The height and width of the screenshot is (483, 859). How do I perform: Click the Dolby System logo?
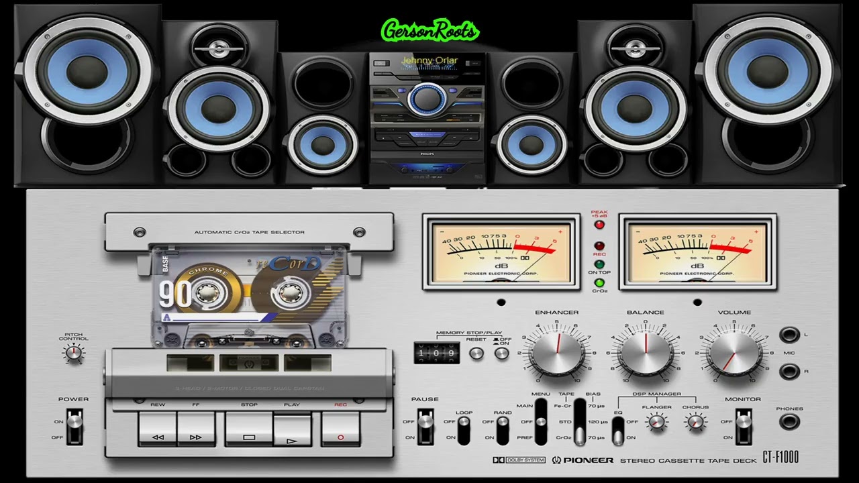click(518, 460)
